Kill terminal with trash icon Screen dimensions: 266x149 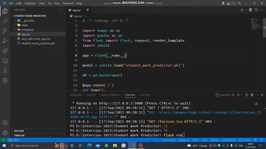[252, 95]
